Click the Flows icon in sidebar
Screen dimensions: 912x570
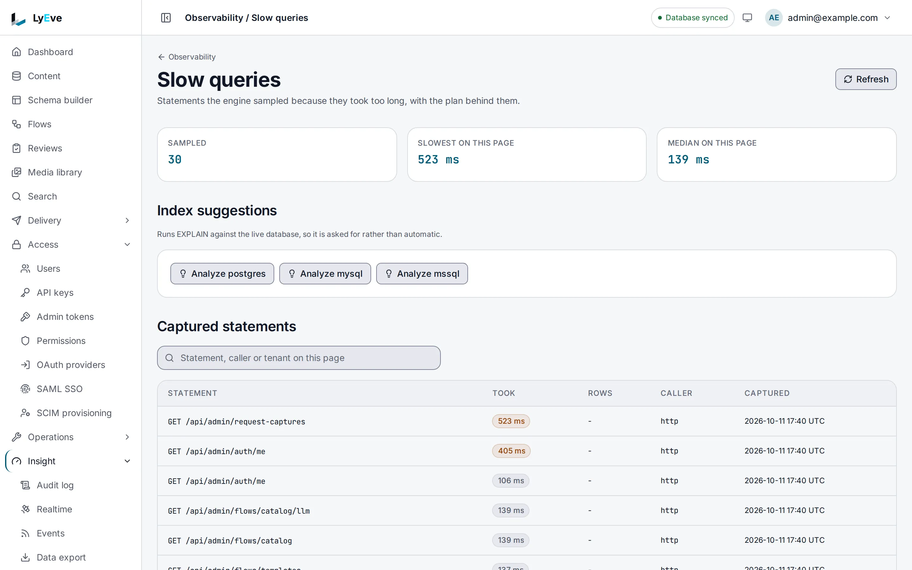coord(16,124)
